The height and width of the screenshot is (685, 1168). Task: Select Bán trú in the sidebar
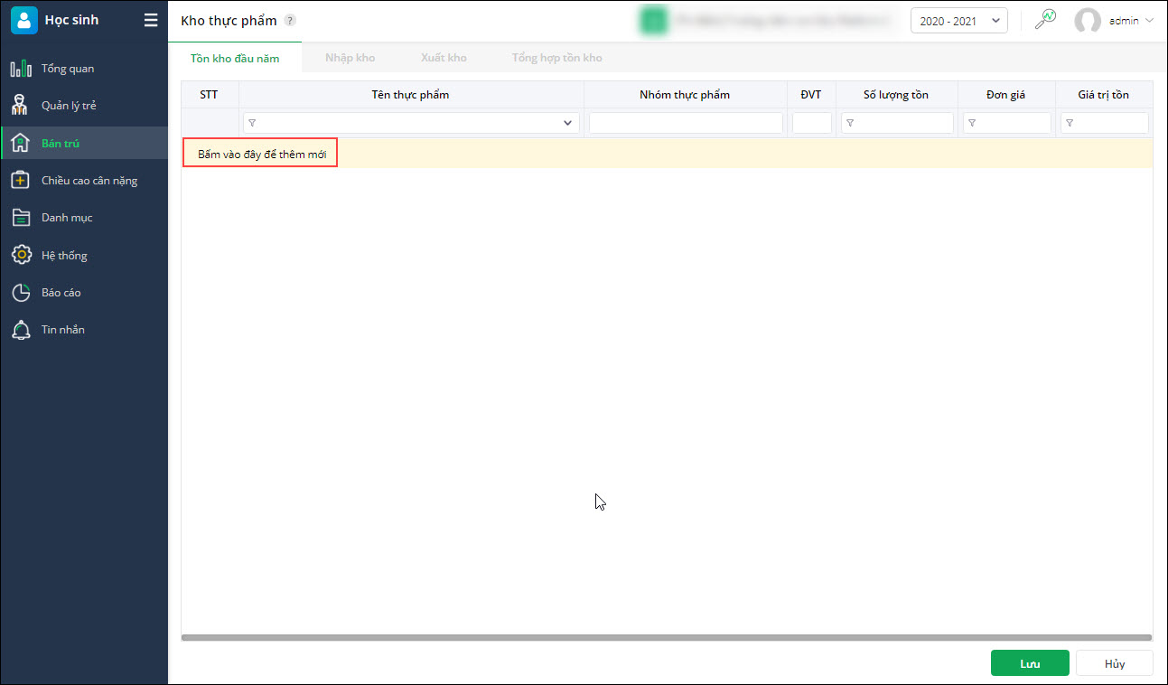pyautogui.click(x=84, y=143)
